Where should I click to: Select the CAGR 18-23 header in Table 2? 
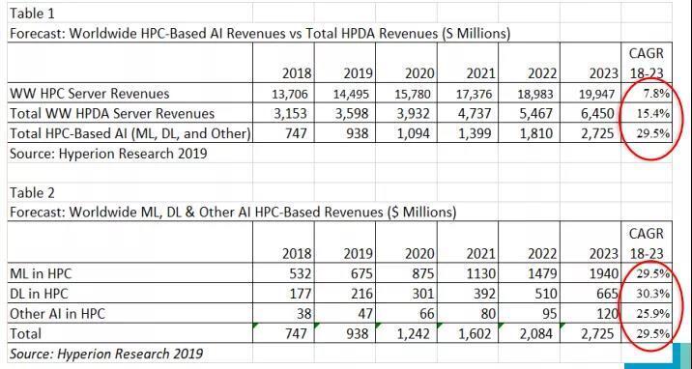(647, 242)
